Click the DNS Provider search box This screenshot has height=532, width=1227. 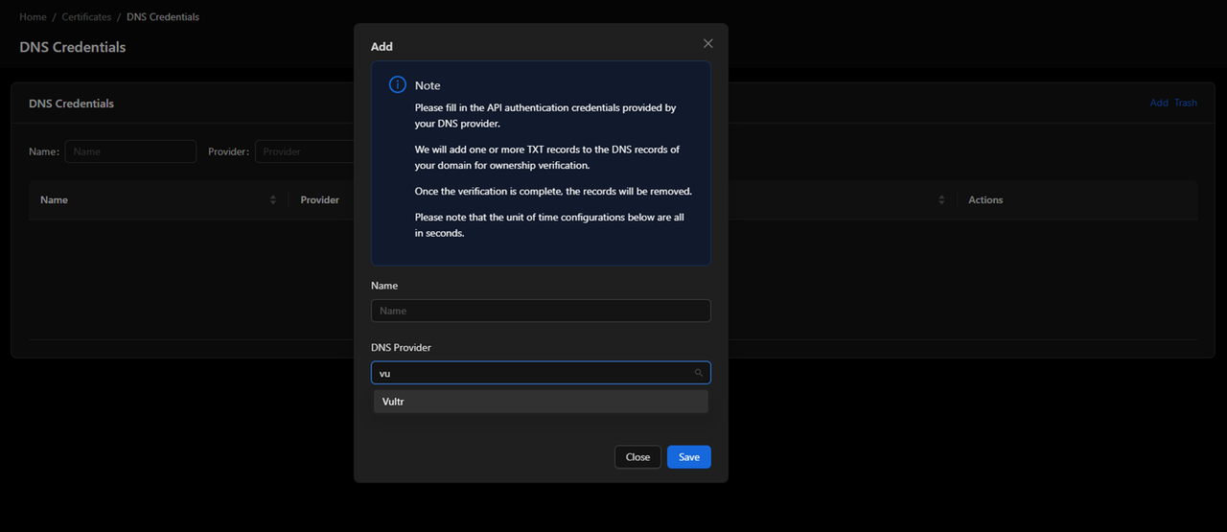click(541, 373)
